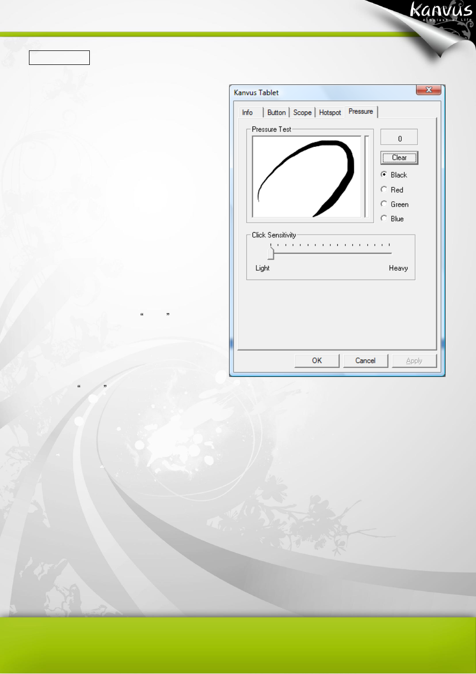Click the Pressure tab
476x674 pixels.
click(x=361, y=111)
